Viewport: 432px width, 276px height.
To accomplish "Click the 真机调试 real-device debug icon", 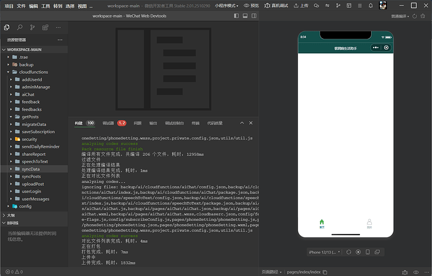I will click(x=267, y=6).
